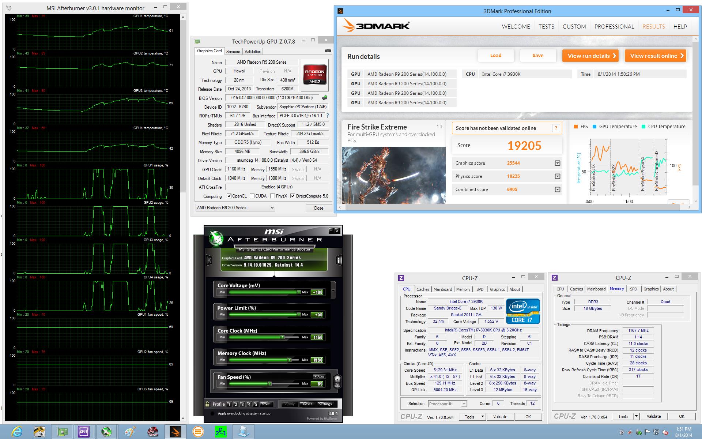Click the View run details button
The image size is (702, 439).
[x=590, y=56]
